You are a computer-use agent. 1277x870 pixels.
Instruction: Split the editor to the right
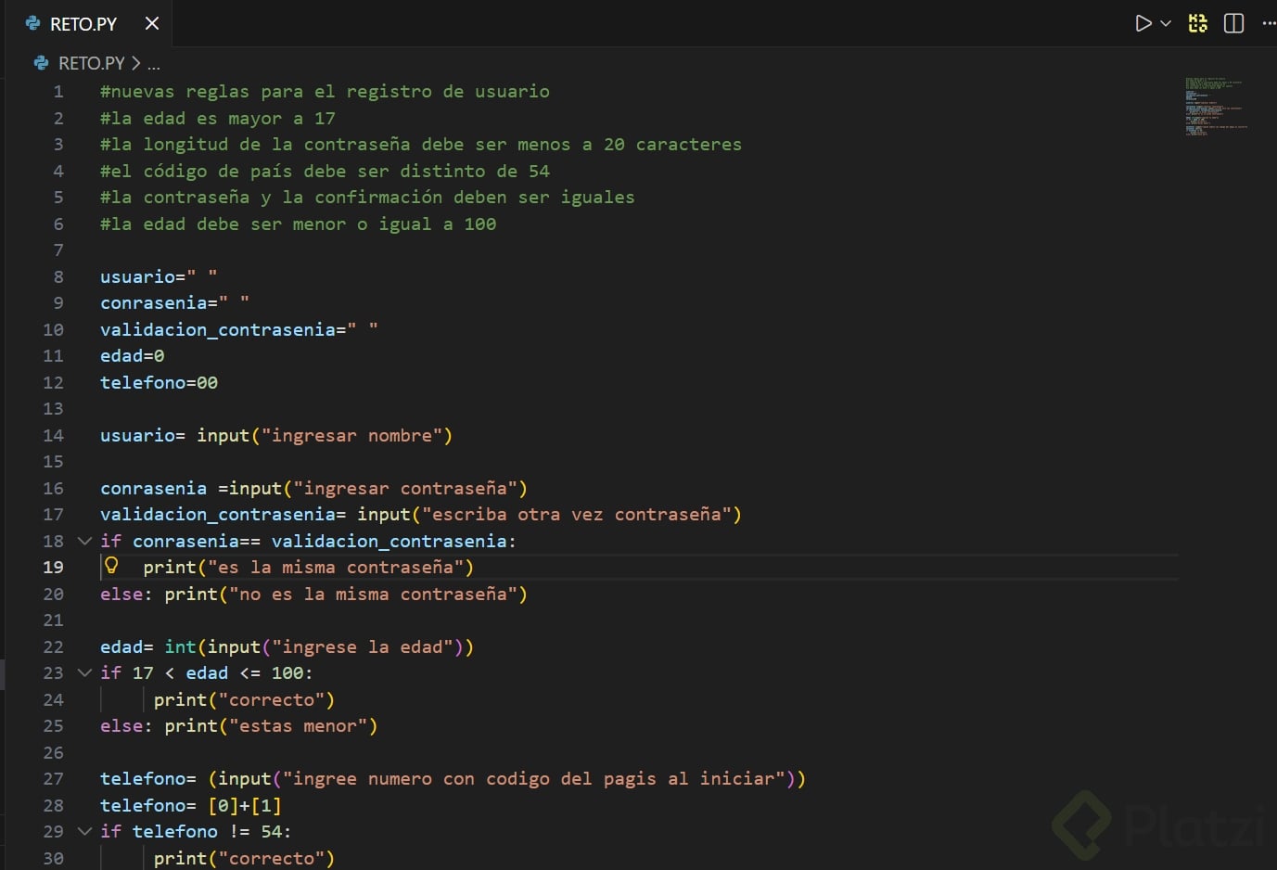click(1233, 23)
